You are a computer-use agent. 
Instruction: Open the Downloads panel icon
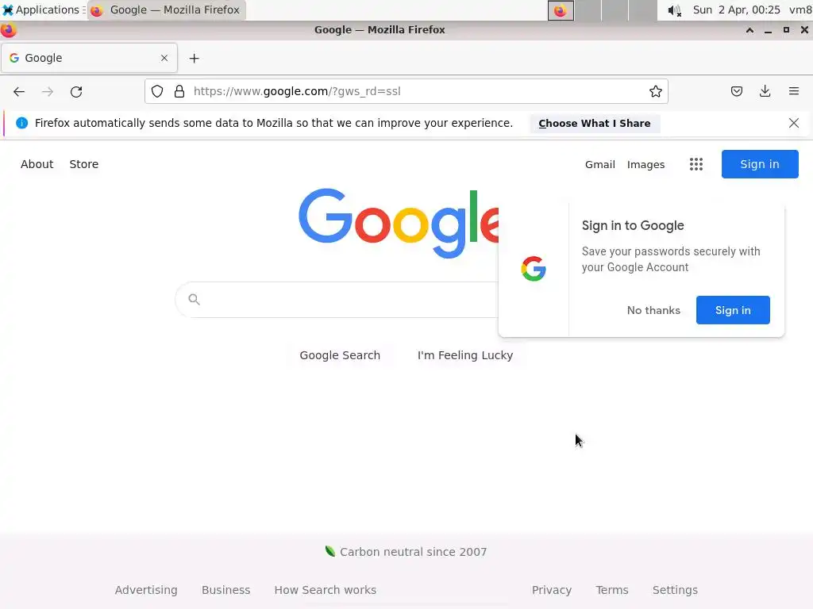[765, 91]
